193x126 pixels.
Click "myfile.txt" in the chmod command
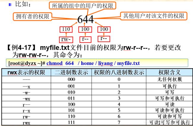[x=128, y=63]
